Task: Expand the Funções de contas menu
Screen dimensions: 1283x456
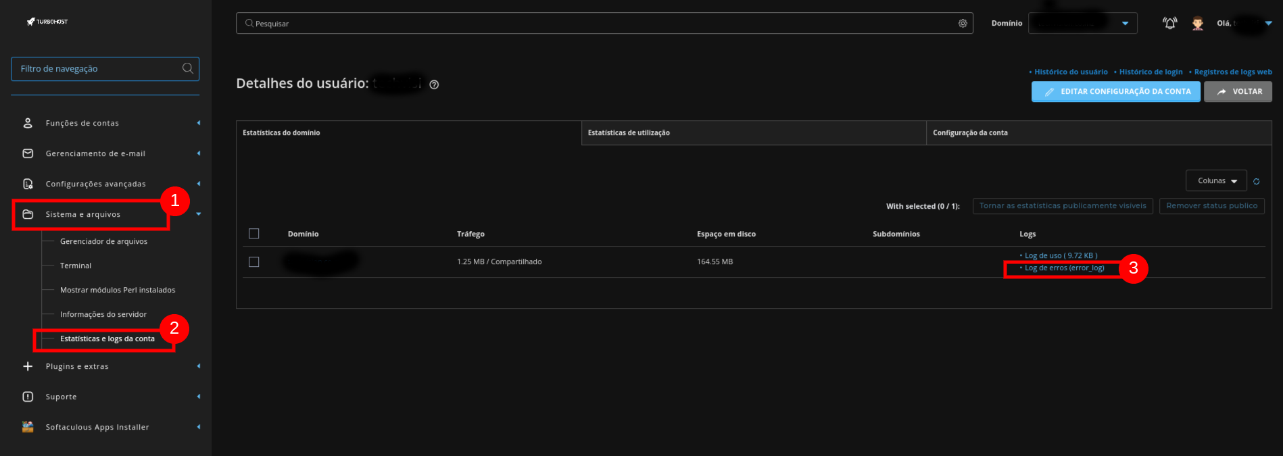Action: (82, 123)
